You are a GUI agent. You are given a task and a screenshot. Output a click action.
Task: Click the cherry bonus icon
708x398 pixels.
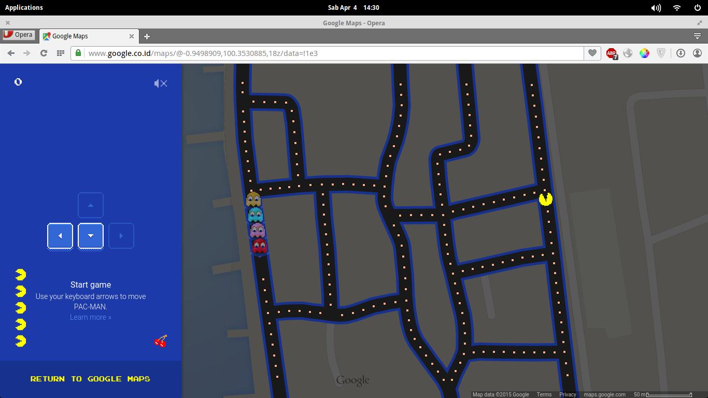pyautogui.click(x=161, y=341)
